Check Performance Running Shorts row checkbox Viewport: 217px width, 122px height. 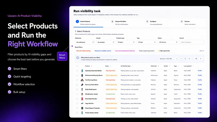77,75
